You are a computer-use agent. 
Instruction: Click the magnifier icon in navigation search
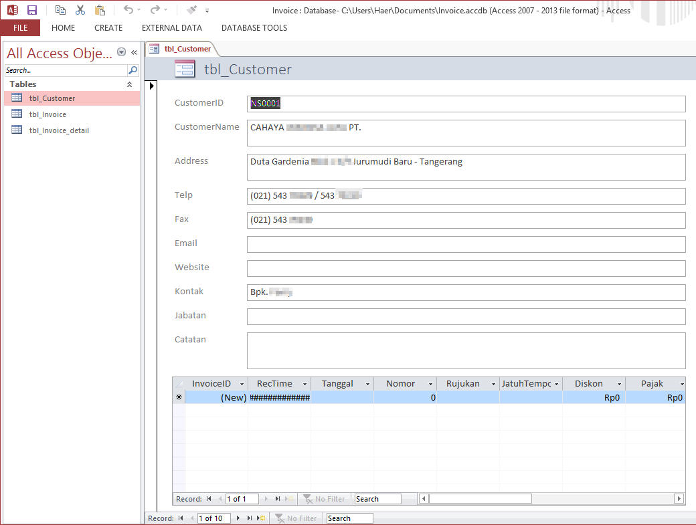click(x=133, y=70)
